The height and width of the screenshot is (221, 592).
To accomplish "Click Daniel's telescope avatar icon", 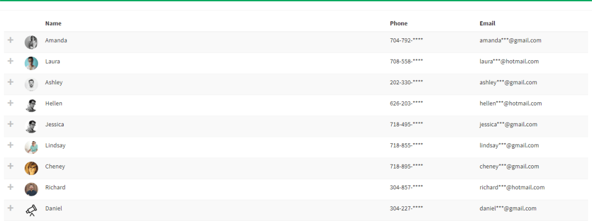I will [x=31, y=211].
